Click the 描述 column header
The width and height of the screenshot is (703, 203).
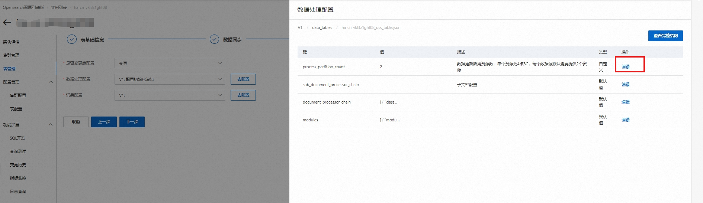click(461, 52)
